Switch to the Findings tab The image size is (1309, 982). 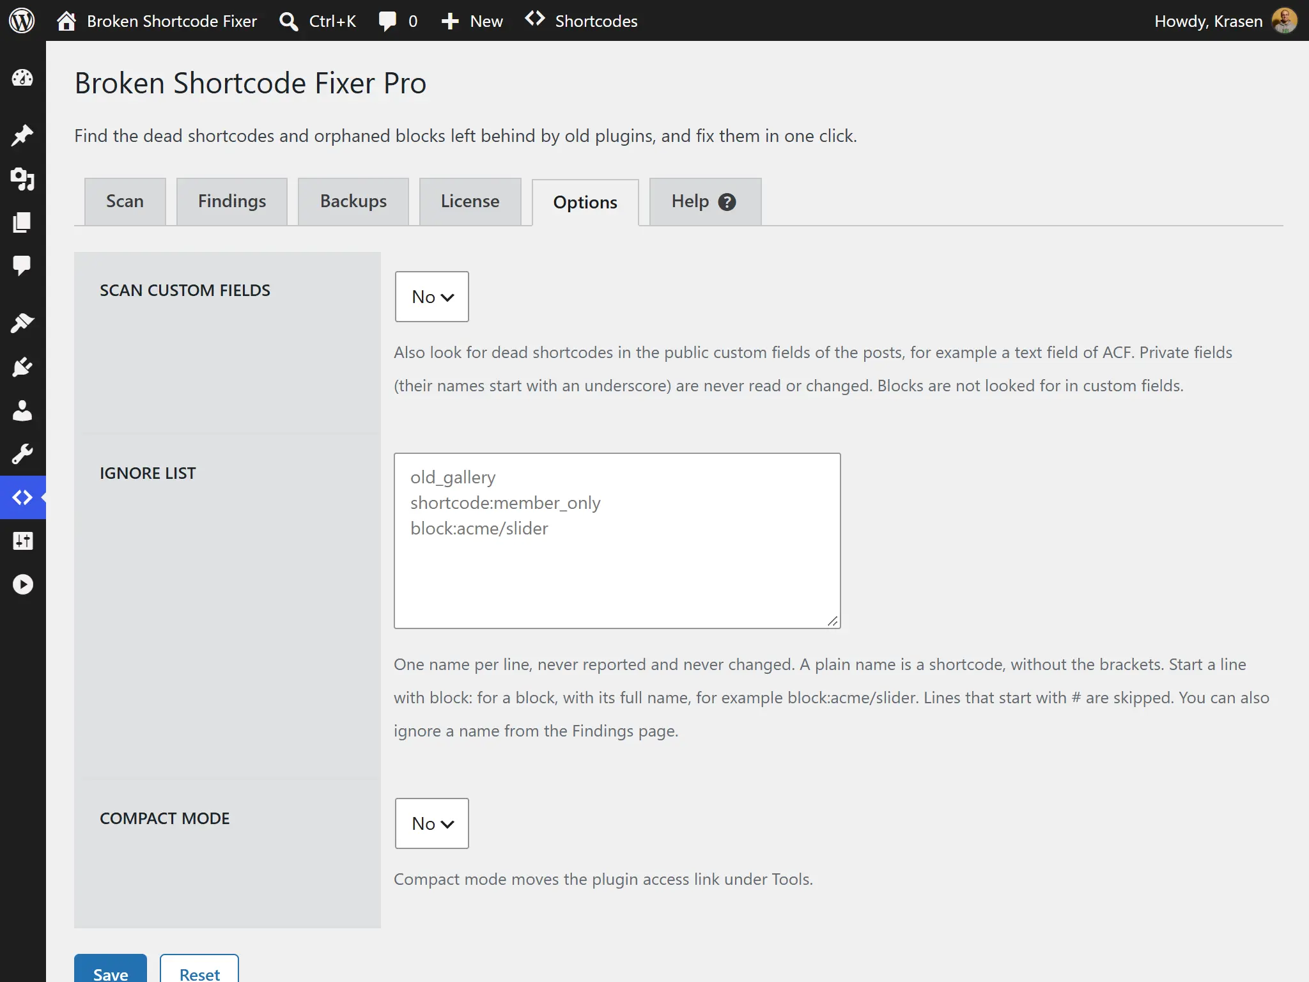232,201
